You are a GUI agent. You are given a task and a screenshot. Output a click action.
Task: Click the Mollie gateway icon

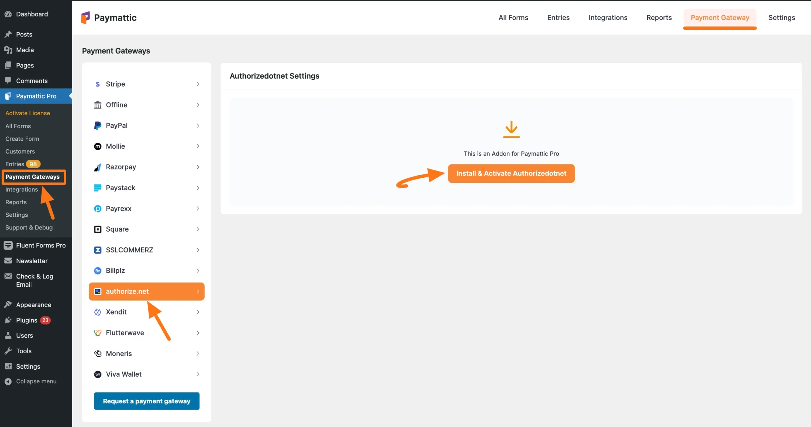pos(98,146)
